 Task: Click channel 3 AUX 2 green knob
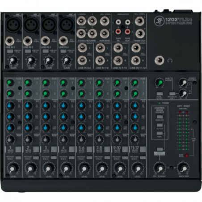coord(46,94)
